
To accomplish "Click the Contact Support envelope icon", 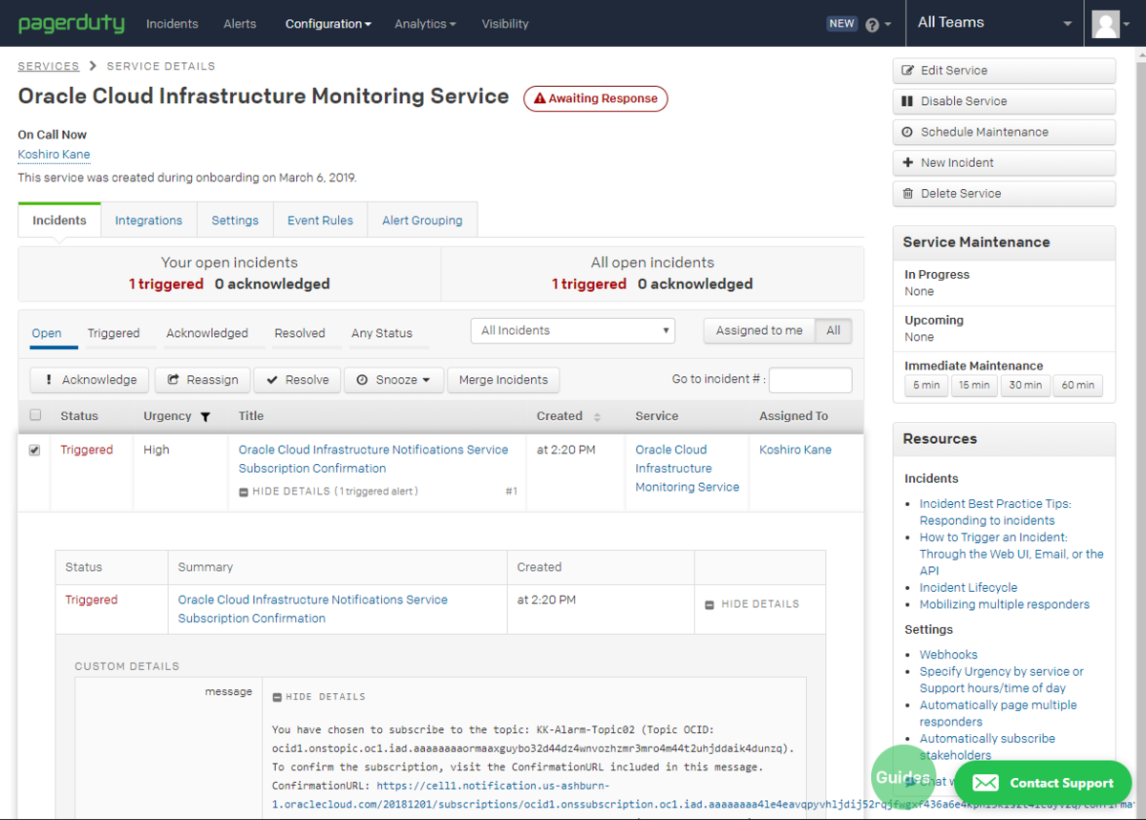I will tap(986, 783).
